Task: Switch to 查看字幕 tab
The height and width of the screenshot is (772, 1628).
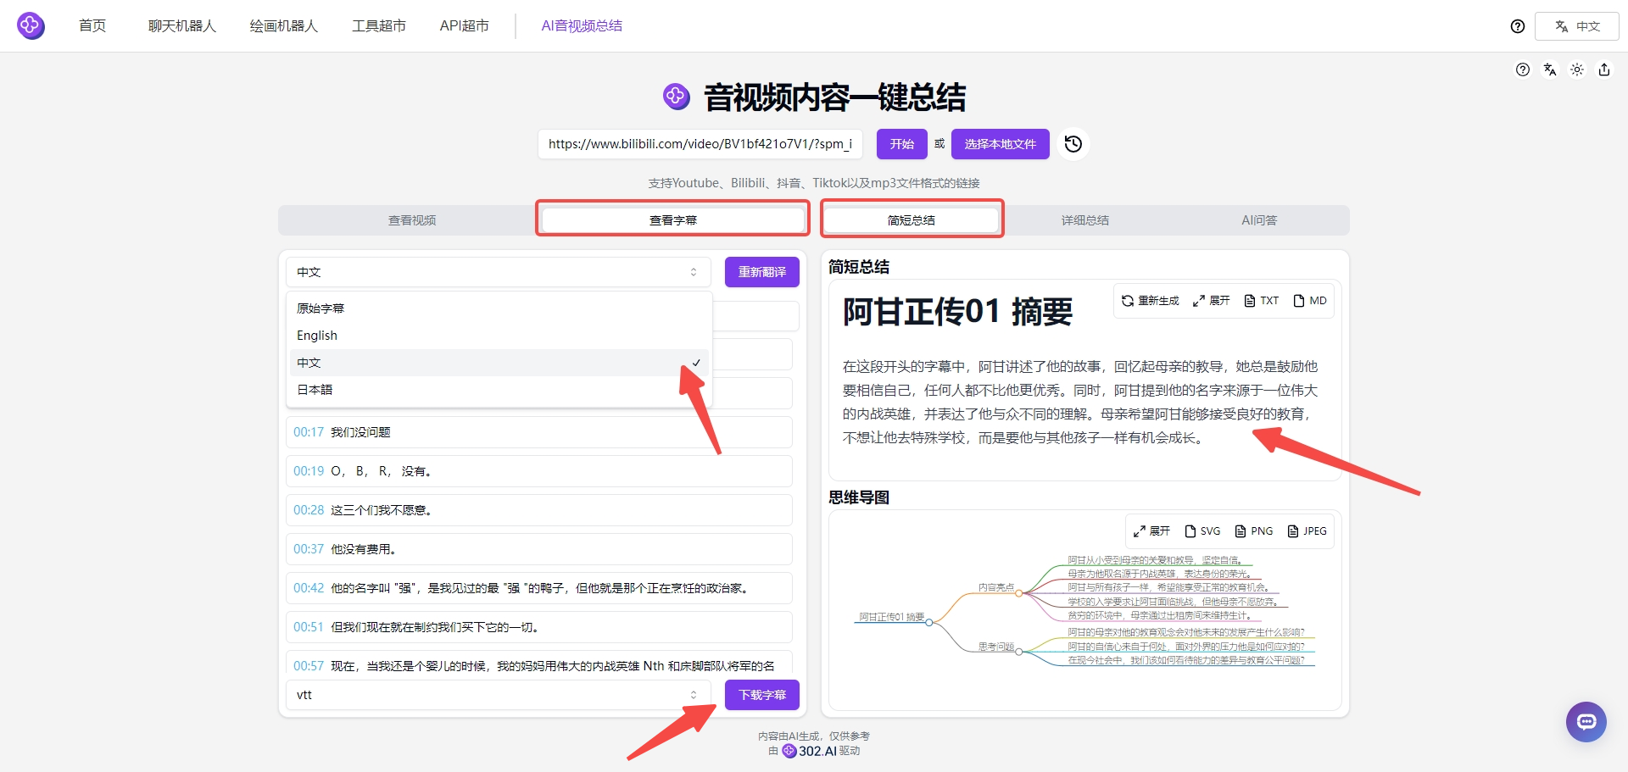Action: 673,220
